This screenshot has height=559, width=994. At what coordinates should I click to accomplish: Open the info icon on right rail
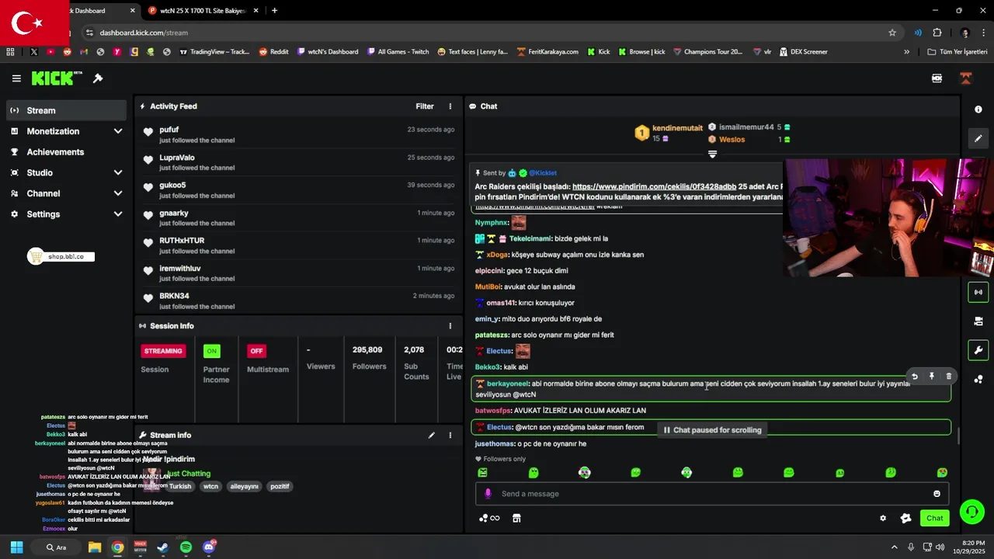pos(978,109)
